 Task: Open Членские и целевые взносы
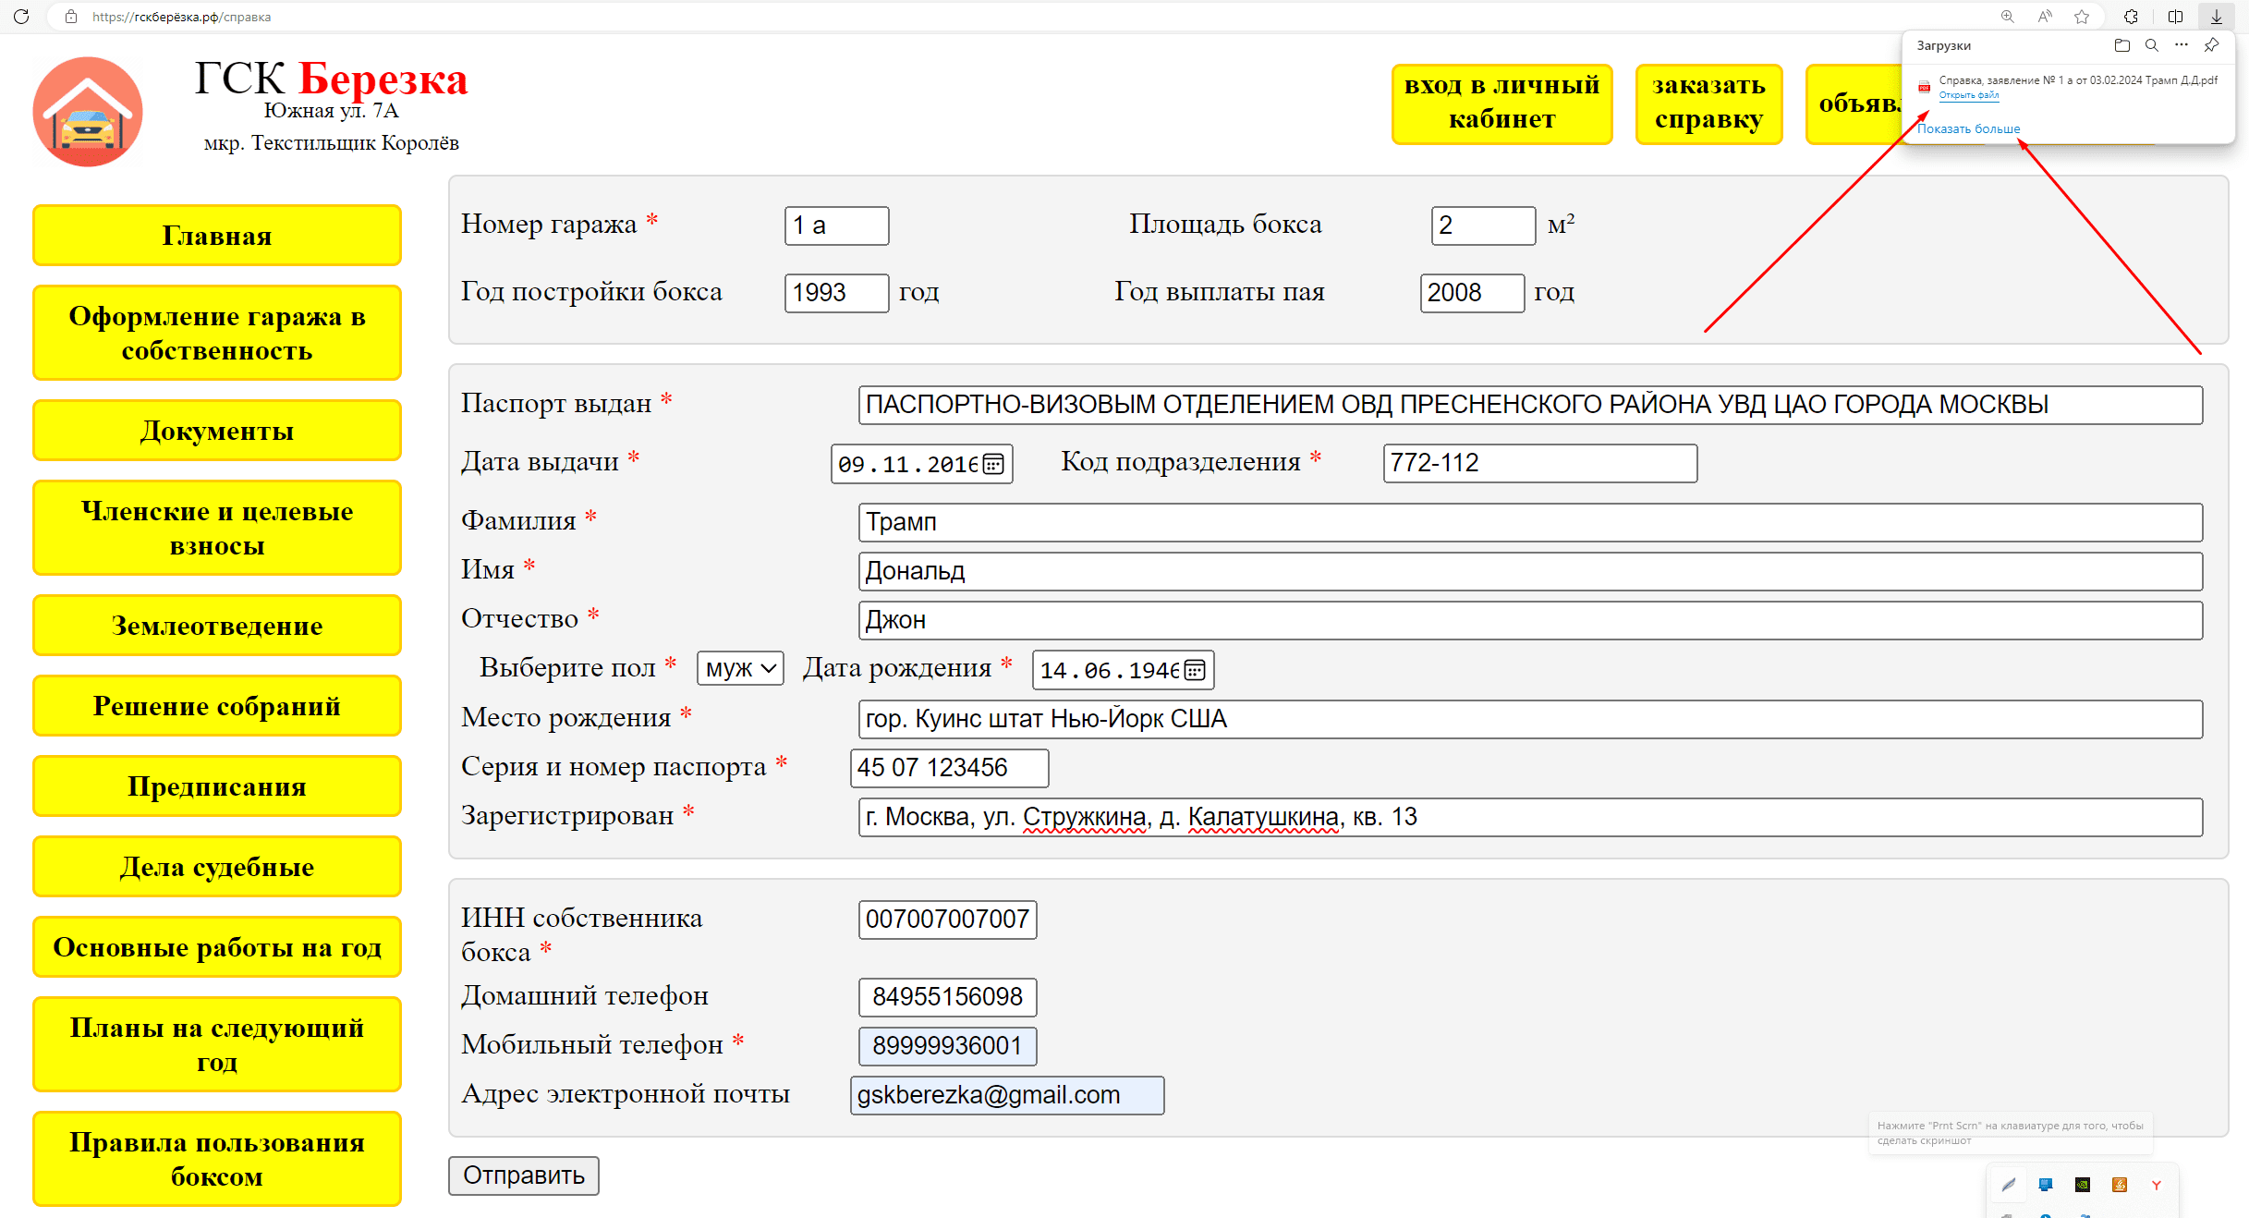pyautogui.click(x=217, y=528)
